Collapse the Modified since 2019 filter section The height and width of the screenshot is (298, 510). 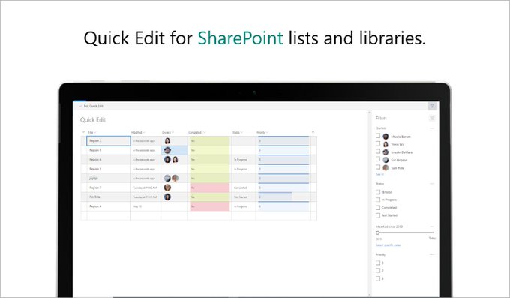[x=432, y=227]
